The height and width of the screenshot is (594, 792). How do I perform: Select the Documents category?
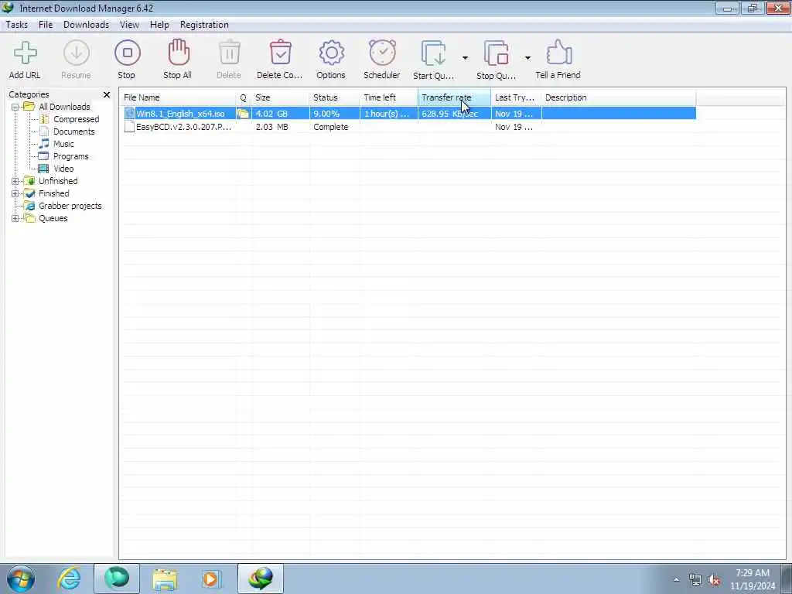73,131
